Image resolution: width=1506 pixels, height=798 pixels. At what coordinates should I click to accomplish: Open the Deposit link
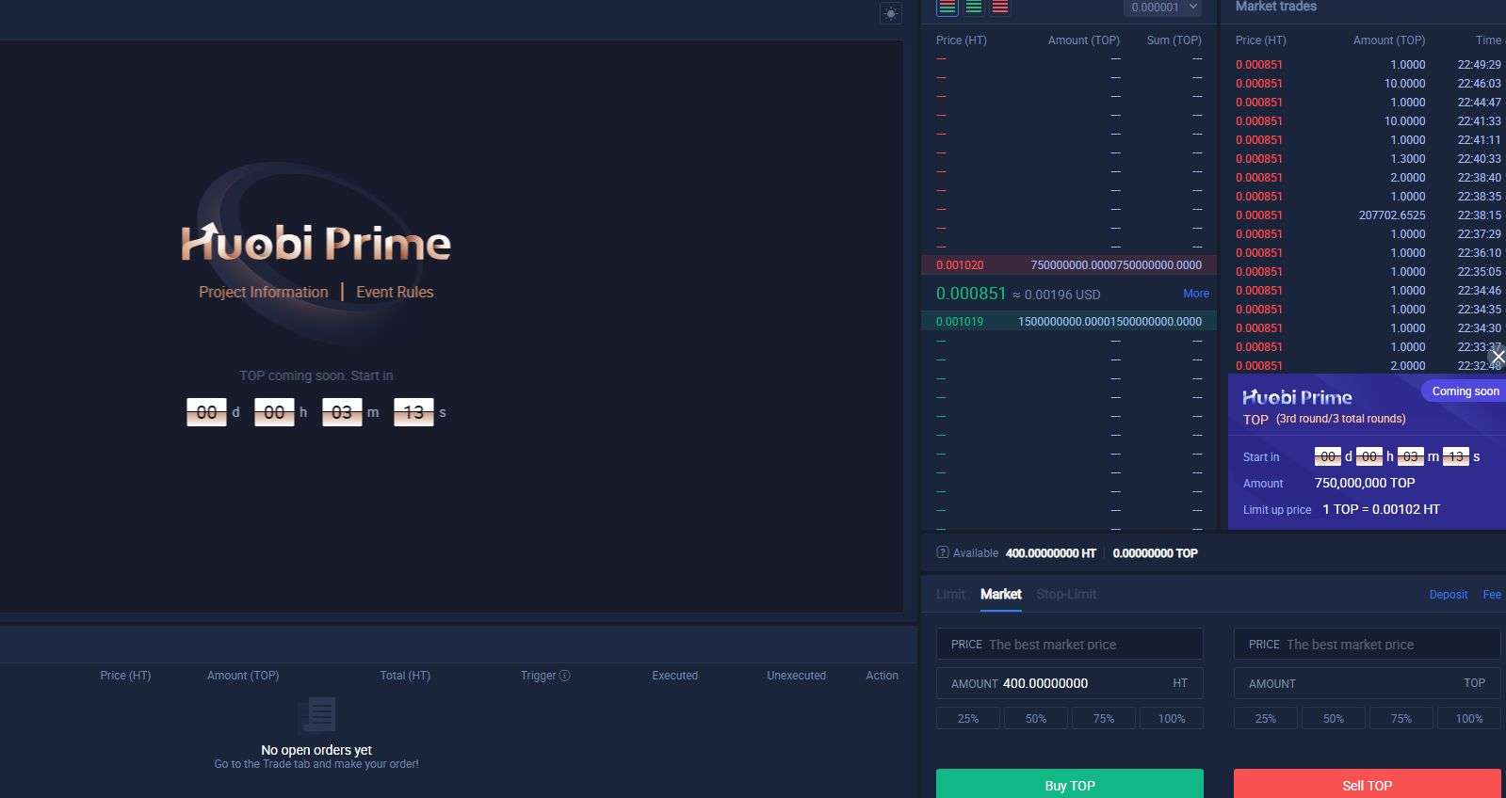tap(1449, 595)
